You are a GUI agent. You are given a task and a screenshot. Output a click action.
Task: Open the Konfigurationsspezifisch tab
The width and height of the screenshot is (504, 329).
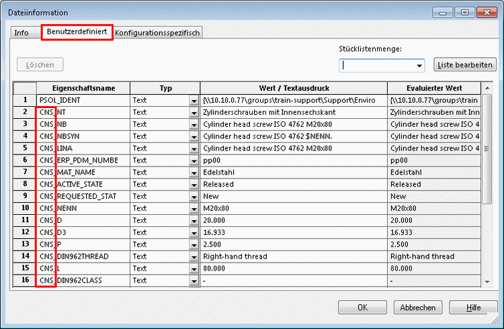point(157,33)
